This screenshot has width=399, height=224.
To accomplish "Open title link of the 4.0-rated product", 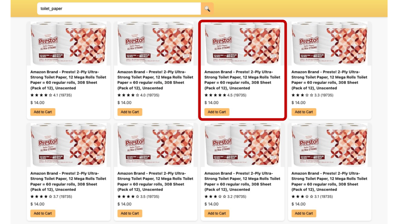I will 155,80.
